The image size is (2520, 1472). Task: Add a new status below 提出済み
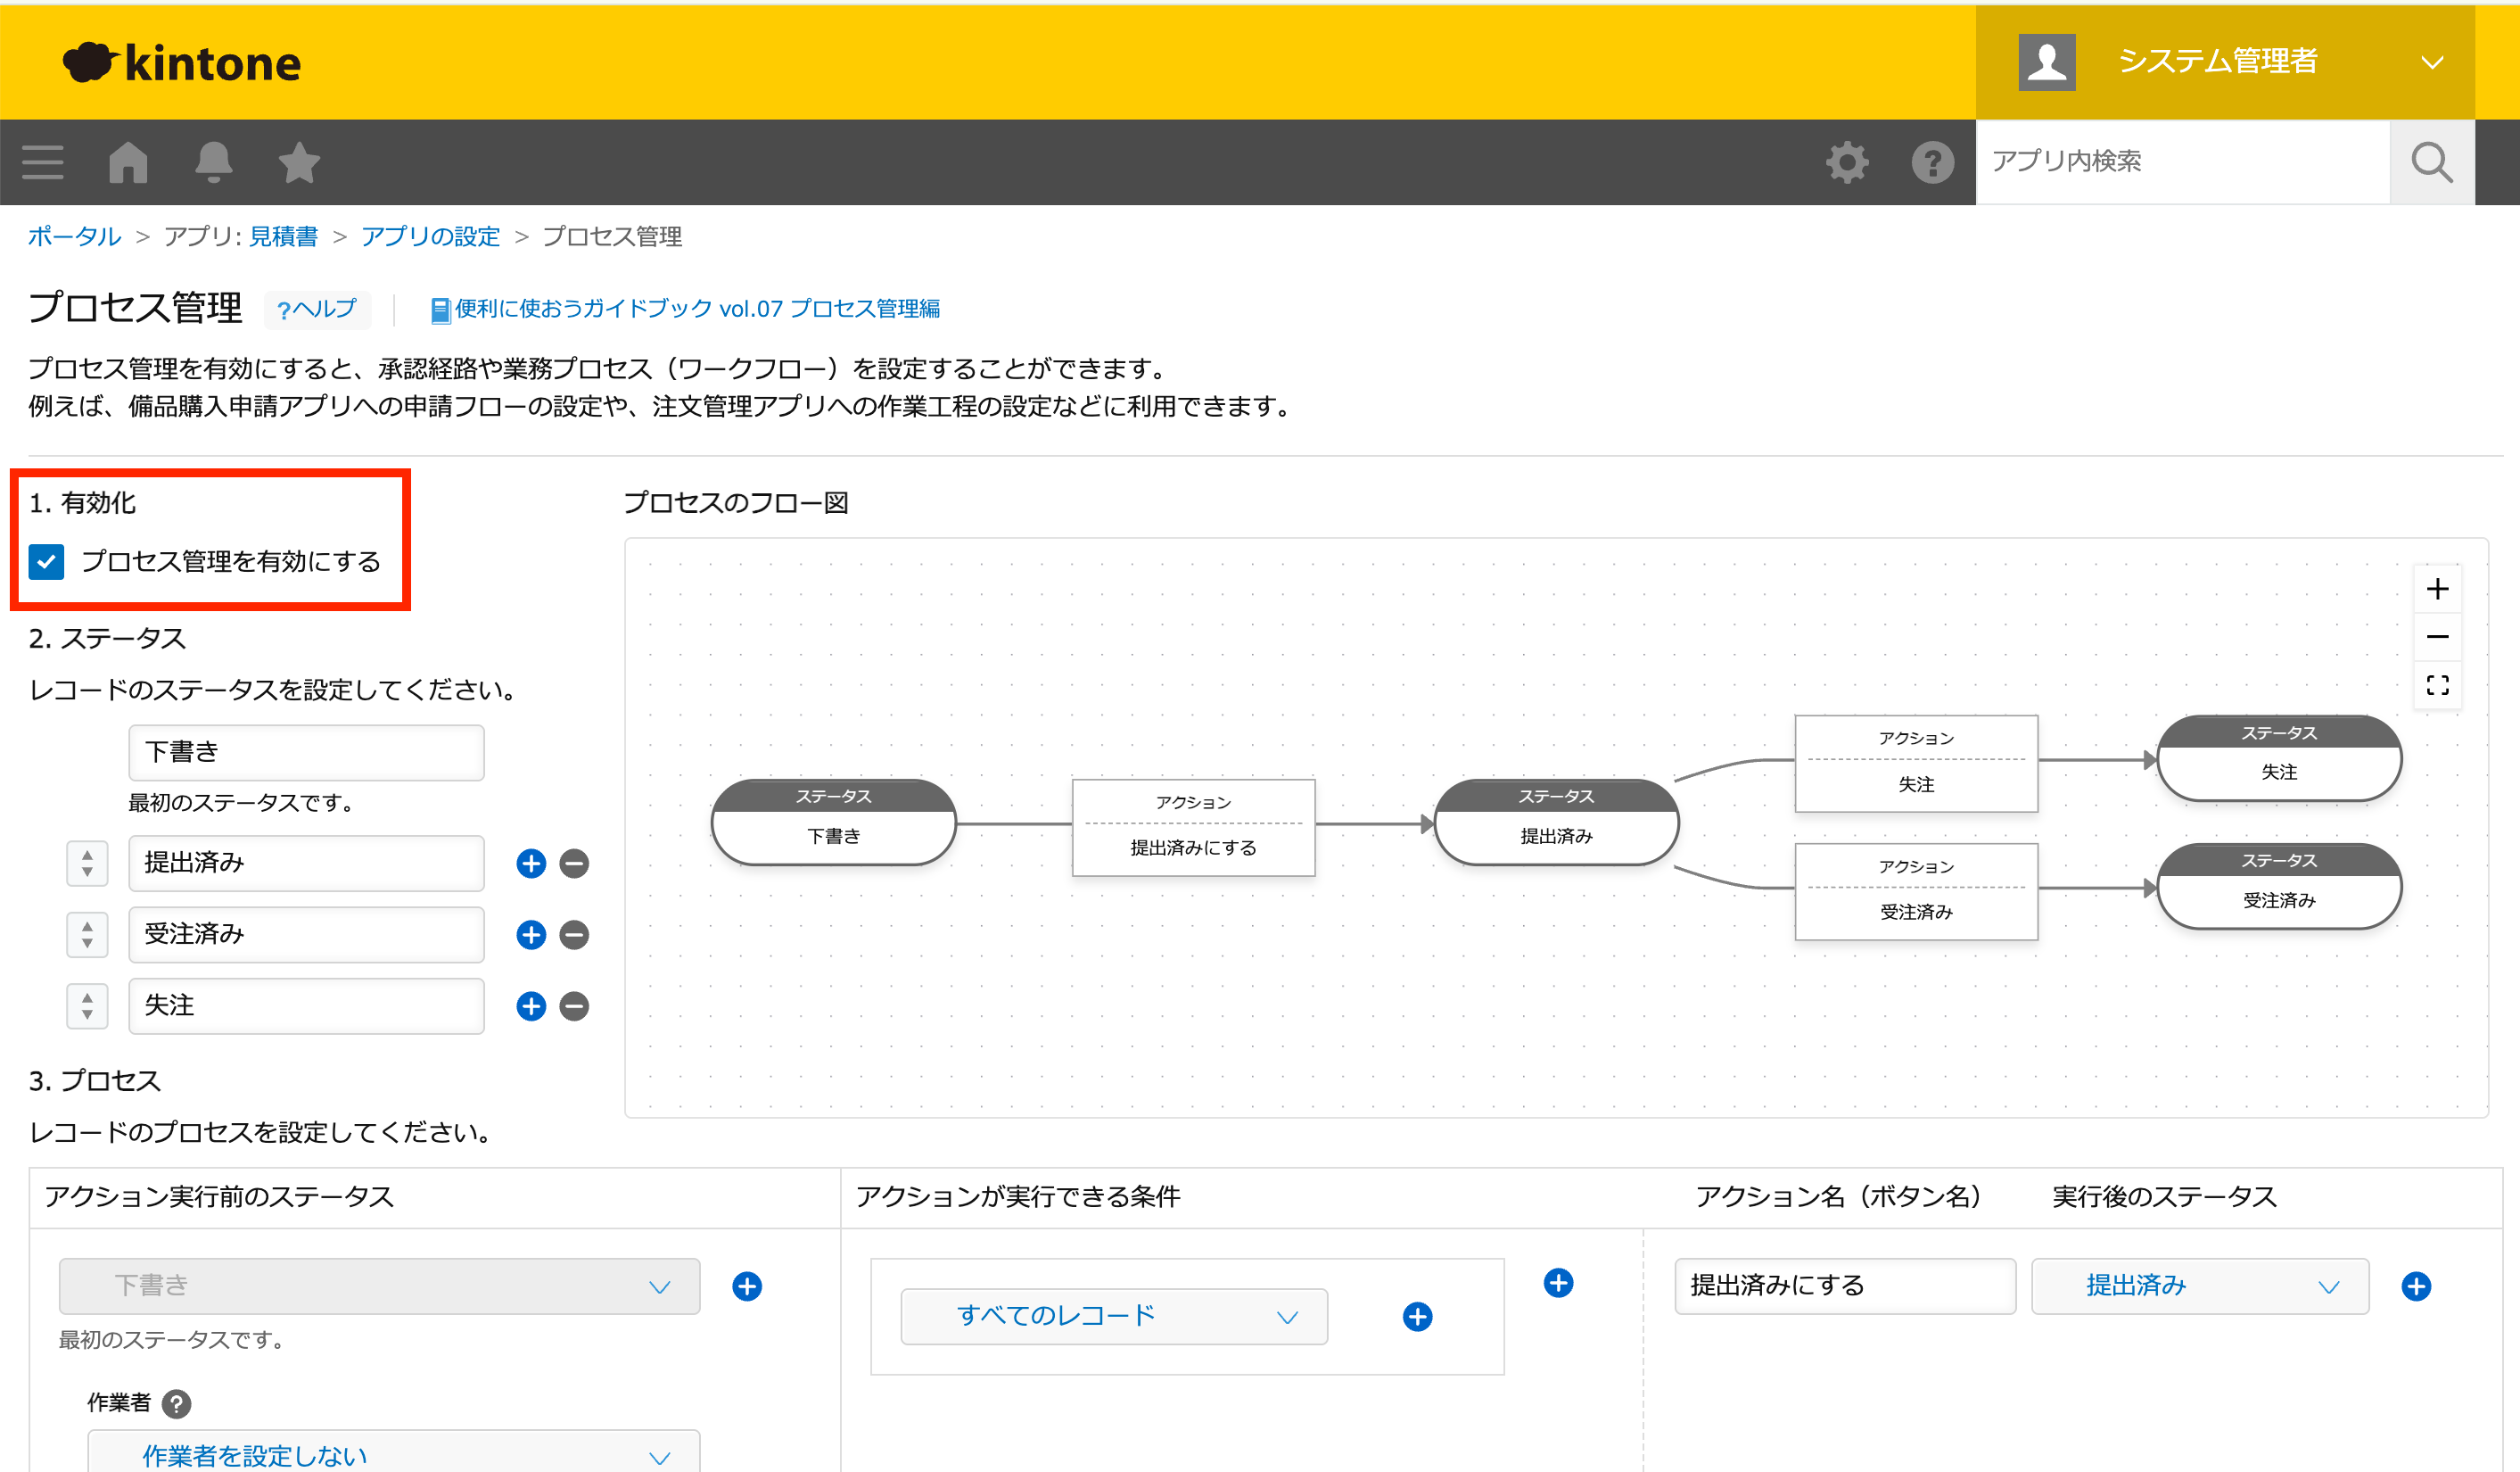529,864
